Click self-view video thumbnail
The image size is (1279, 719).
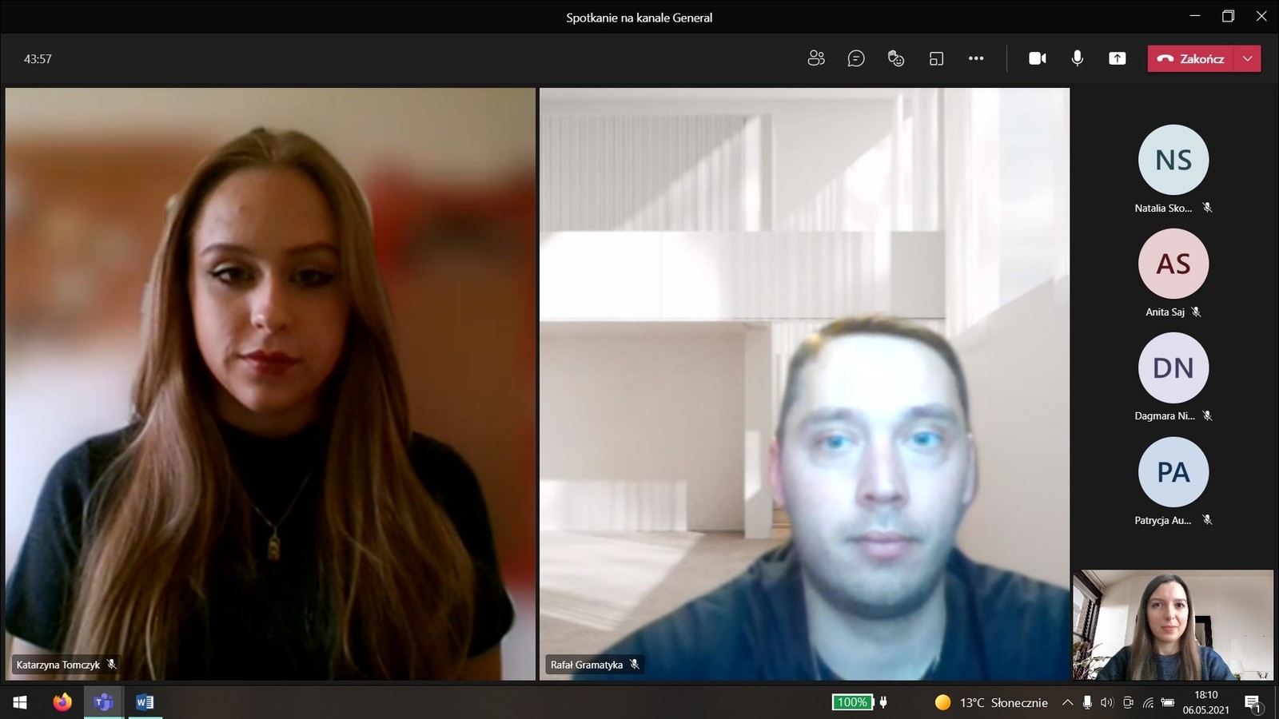[x=1173, y=624]
